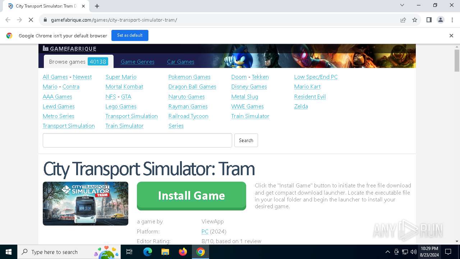Open the Pokemon Games link
460x259 pixels.
coord(189,77)
